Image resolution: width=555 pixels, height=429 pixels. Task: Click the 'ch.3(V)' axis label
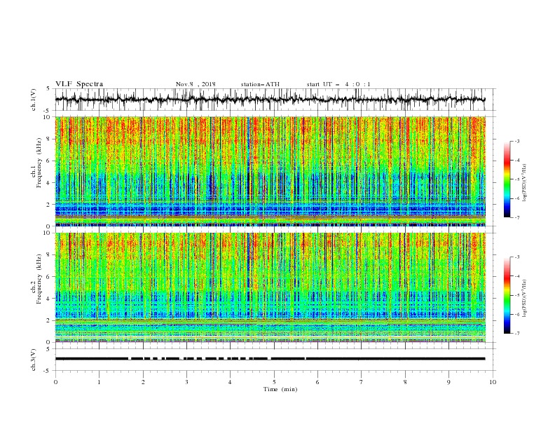tap(34, 360)
